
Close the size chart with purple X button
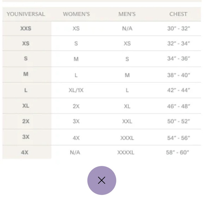point(102,180)
